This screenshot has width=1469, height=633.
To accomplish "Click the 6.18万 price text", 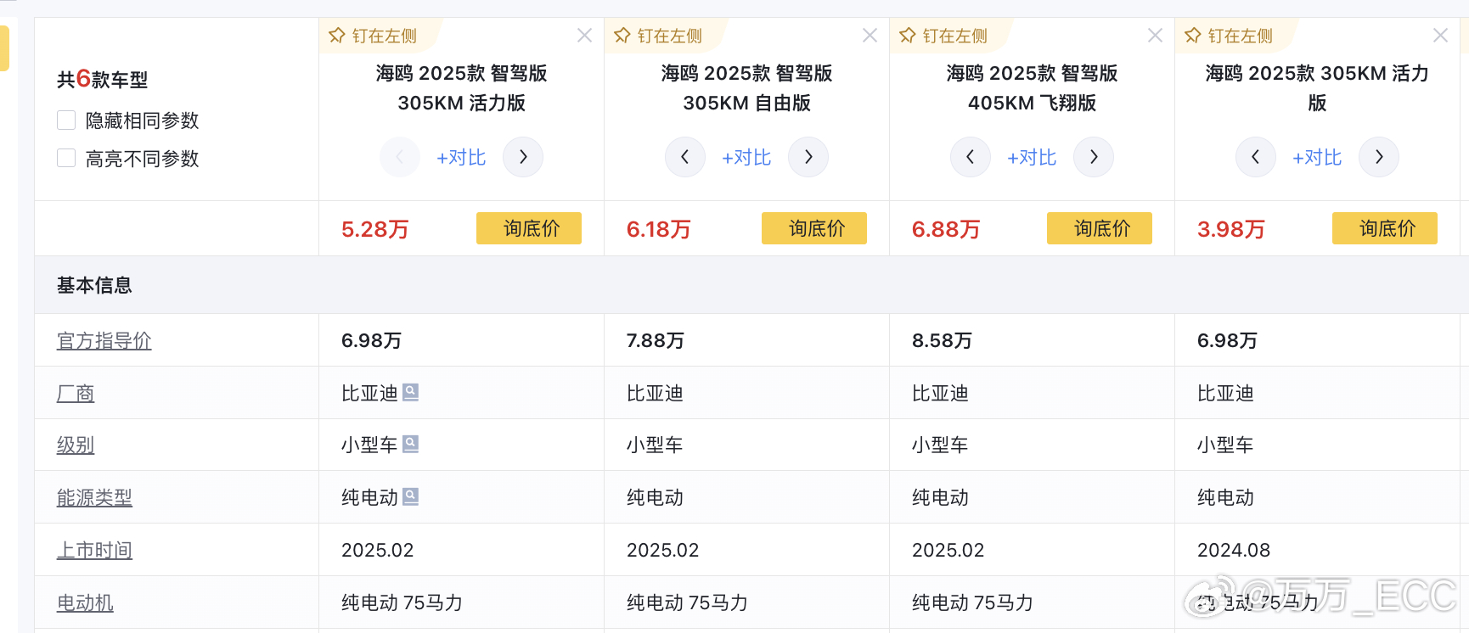I will tap(659, 229).
